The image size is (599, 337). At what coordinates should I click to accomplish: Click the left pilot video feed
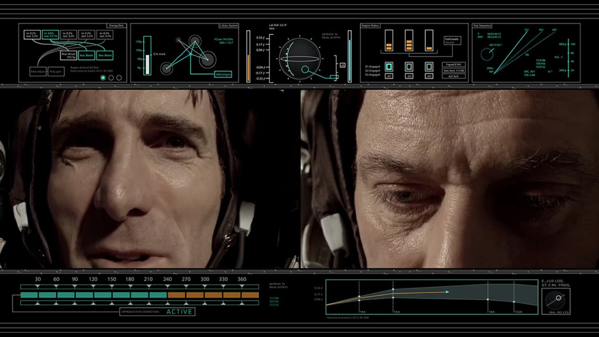click(x=150, y=179)
